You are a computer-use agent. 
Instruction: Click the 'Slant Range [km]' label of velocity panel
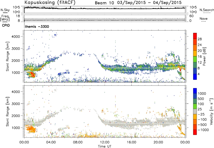point(7,112)
